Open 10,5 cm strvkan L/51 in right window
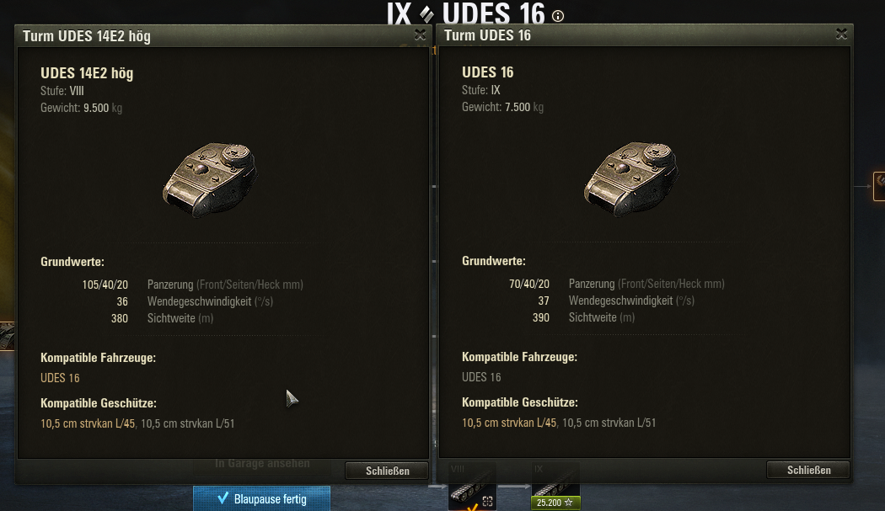The width and height of the screenshot is (885, 511). [x=609, y=423]
